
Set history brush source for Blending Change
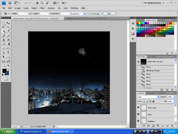tap(138, 71)
